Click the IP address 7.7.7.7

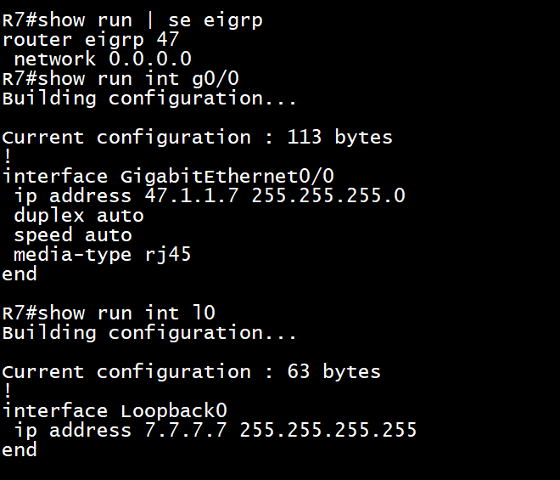coord(186,430)
